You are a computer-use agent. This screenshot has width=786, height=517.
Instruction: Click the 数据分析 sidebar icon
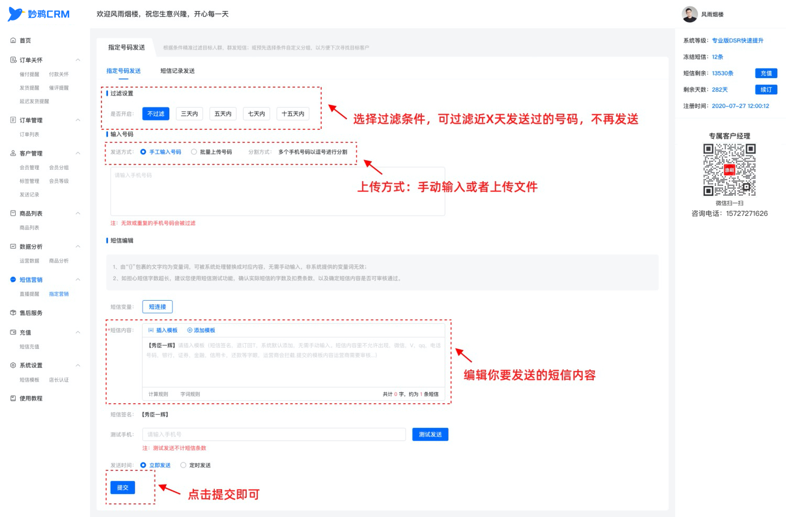[13, 246]
